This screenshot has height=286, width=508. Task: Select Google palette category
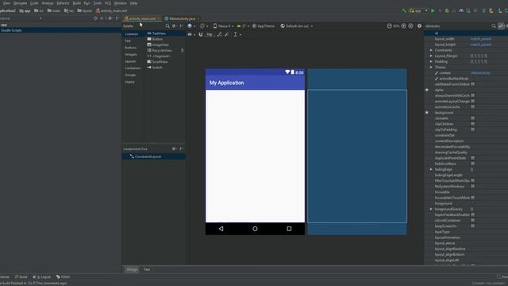tap(130, 75)
